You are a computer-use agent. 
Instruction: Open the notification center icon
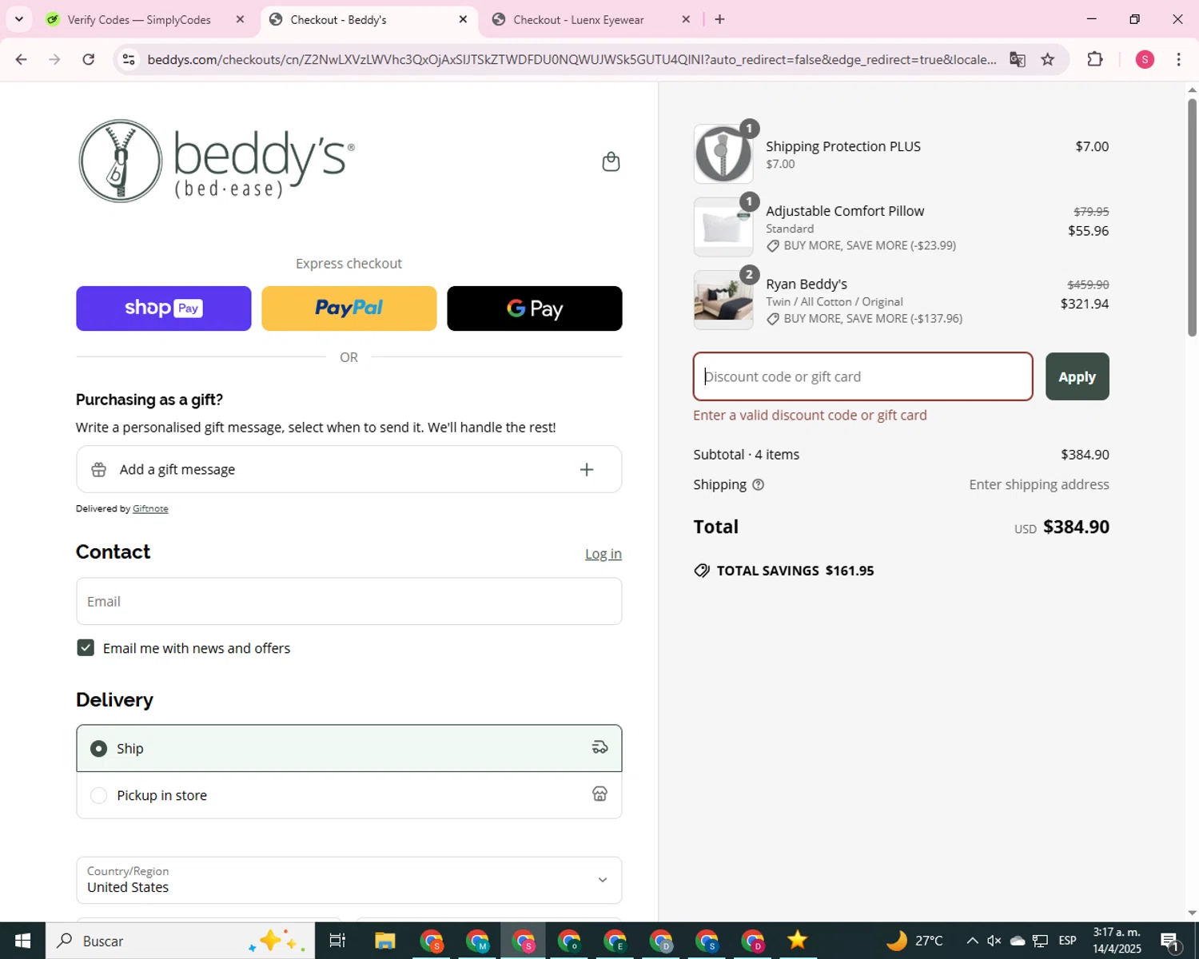pos(1170,941)
